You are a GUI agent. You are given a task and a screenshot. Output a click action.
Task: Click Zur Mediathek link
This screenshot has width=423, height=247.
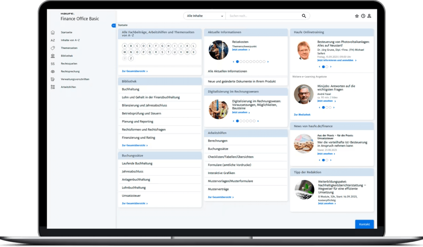coord(302,115)
